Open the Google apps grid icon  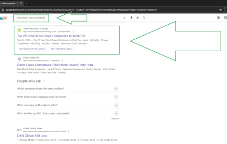pyautogui.click(x=225, y=18)
